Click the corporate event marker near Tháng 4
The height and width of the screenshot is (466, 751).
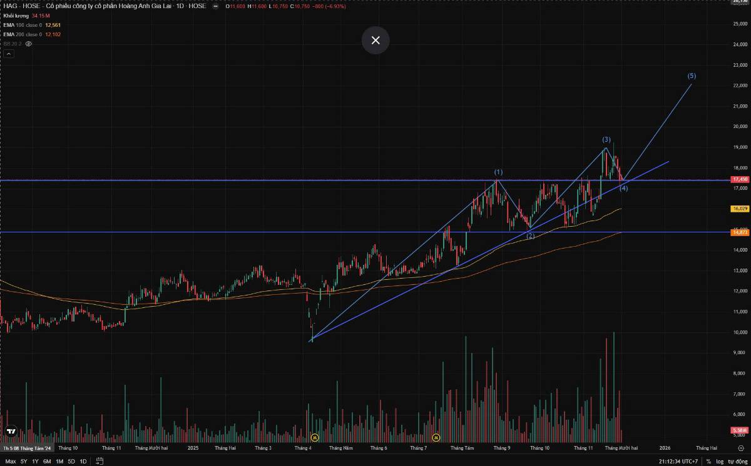coord(315,438)
